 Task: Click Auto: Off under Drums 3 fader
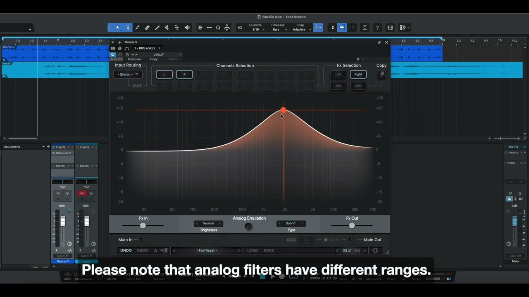62,256
